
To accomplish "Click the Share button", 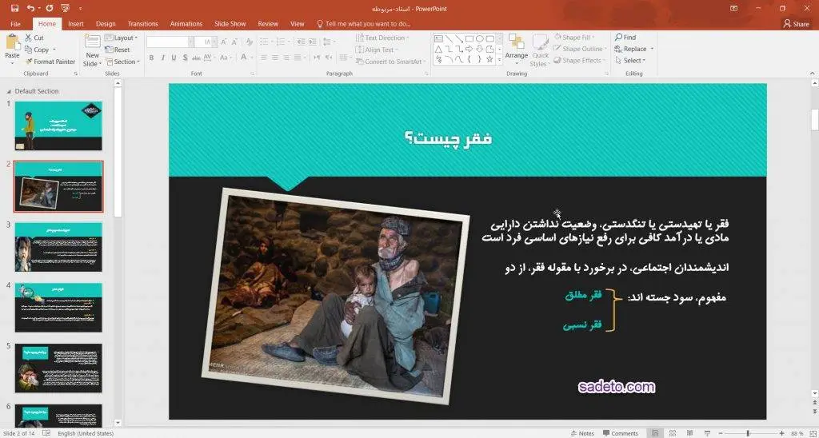I will [x=796, y=24].
